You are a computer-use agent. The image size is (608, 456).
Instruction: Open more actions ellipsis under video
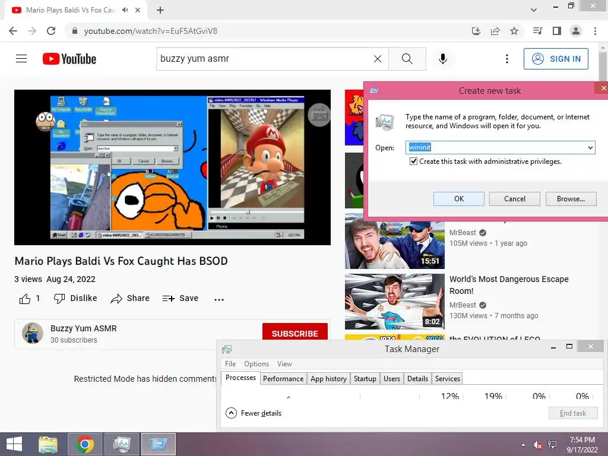[219, 299]
